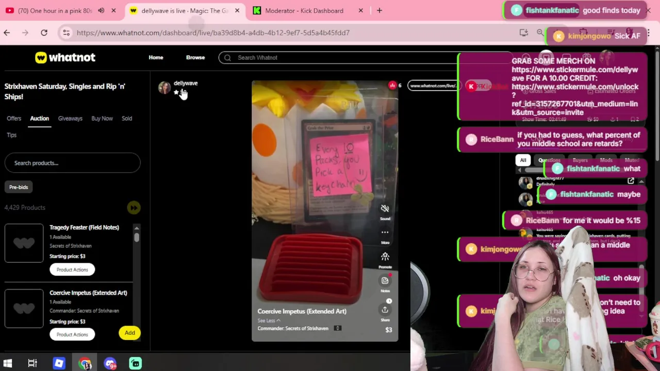
Task: Close the Kick Dashboard tab
Action: click(x=361, y=10)
